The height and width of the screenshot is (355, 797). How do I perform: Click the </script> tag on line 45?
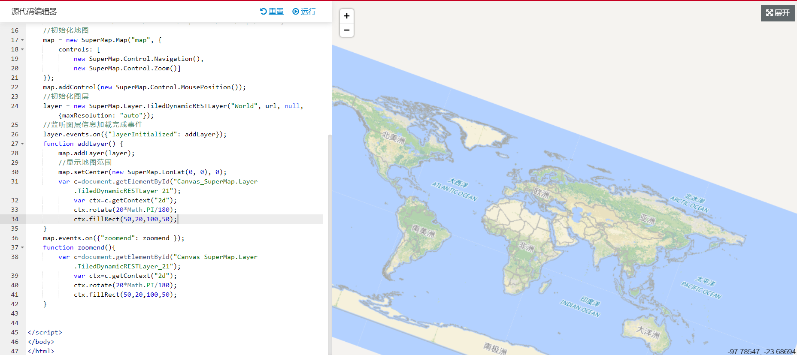tap(45, 332)
